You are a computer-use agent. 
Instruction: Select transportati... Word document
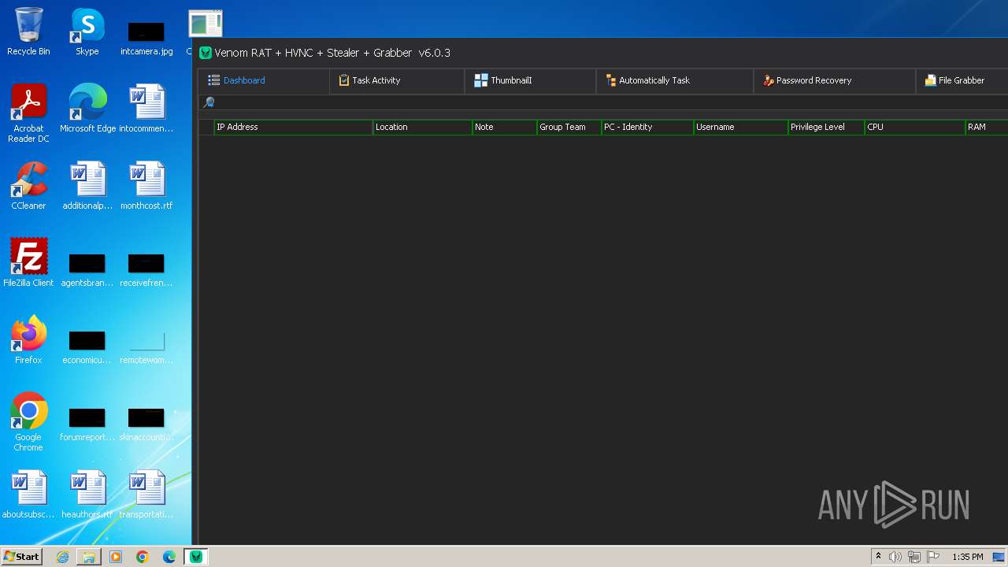[x=146, y=495]
